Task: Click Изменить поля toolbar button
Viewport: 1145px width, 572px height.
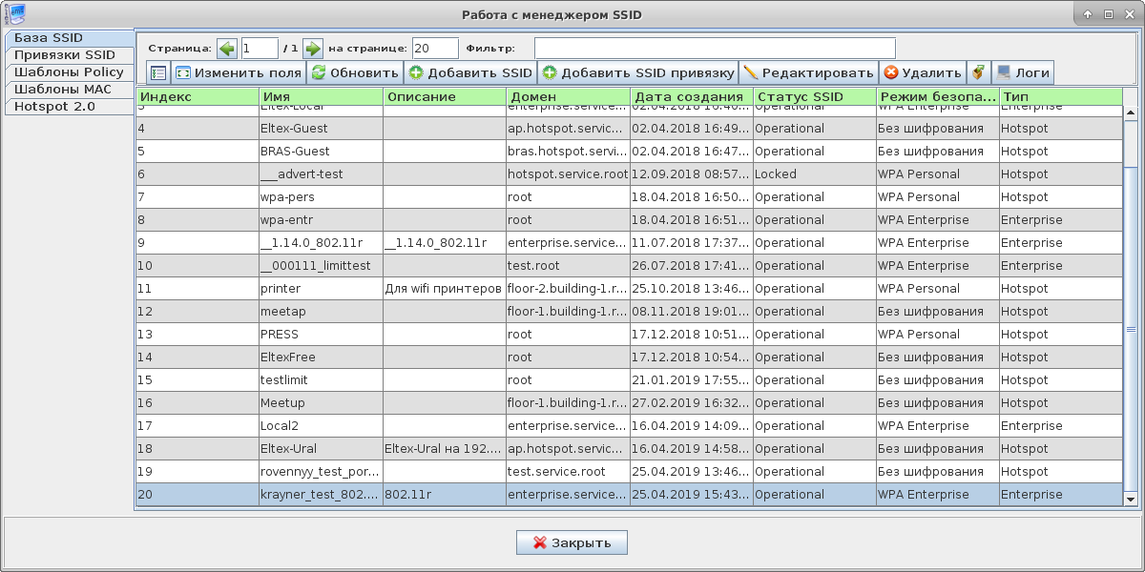Action: coord(238,72)
